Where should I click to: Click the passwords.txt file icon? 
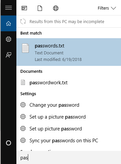click(x=25, y=48)
